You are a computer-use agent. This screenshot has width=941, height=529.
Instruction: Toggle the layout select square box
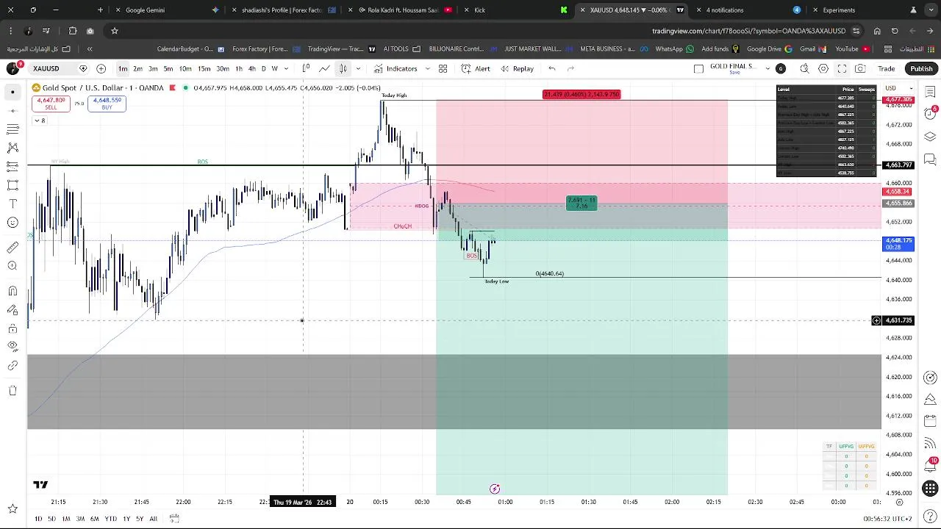pos(698,68)
